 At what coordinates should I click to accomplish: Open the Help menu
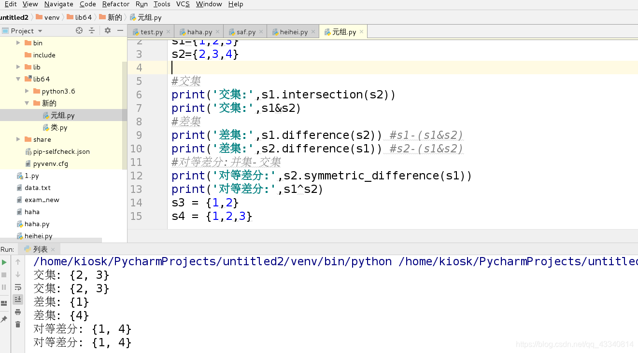tap(236, 4)
